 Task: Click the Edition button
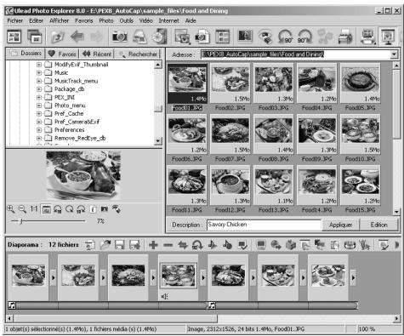[379, 225]
